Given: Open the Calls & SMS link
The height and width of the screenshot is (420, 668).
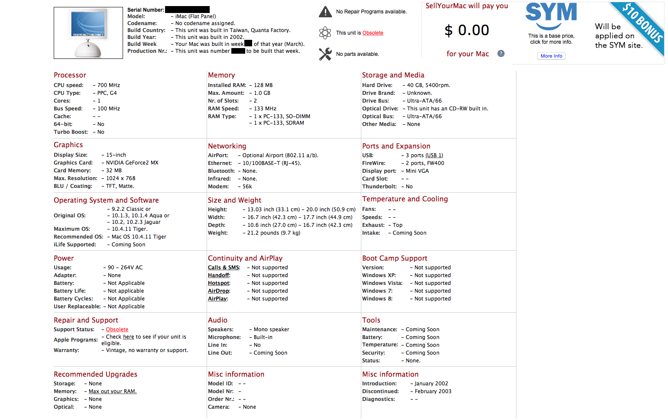Looking at the screenshot, I should coord(224,268).
